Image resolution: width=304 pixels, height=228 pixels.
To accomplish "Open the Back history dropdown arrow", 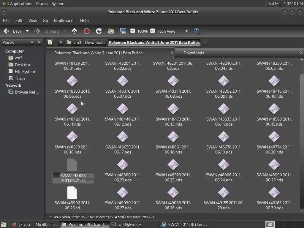I will click(x=27, y=31).
